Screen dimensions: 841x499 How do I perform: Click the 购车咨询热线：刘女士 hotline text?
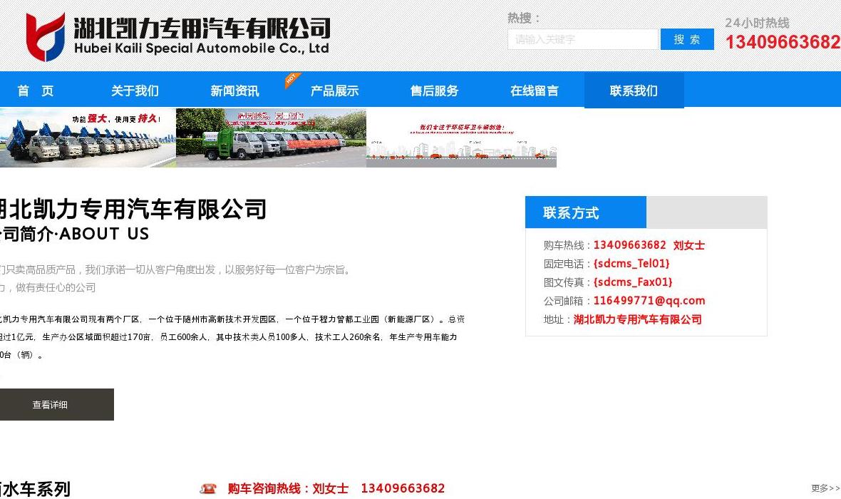[x=288, y=489]
